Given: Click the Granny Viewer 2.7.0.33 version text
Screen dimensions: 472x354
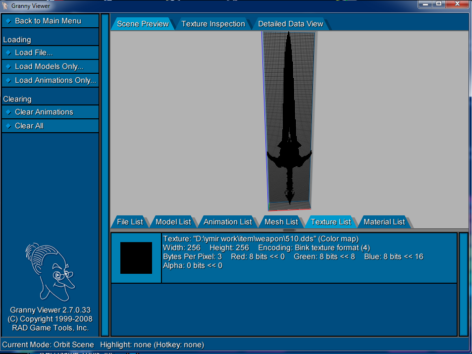Looking at the screenshot, I should (x=50, y=310).
